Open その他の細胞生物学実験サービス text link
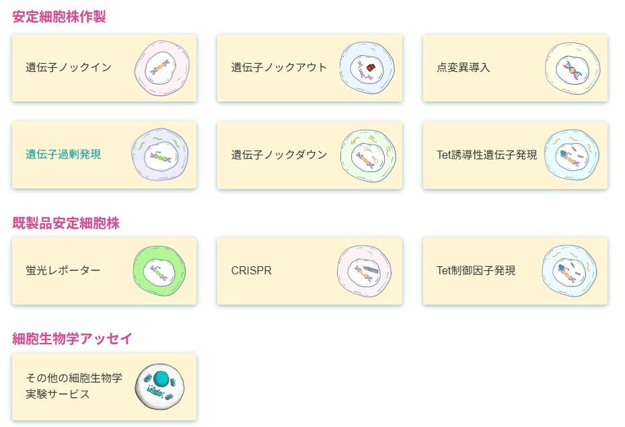The width and height of the screenshot is (625, 427). coord(74,385)
